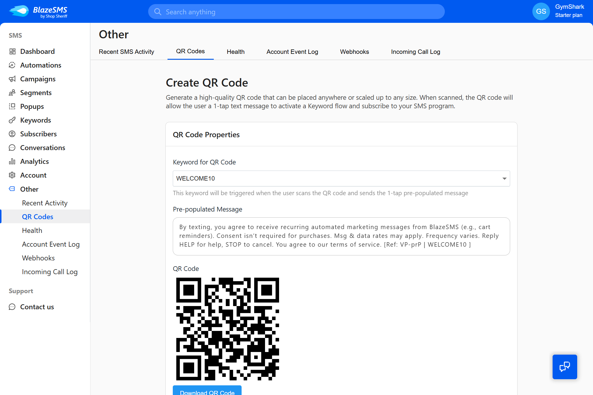
Task: Click inside the Pre-populated Message box
Action: point(341,236)
